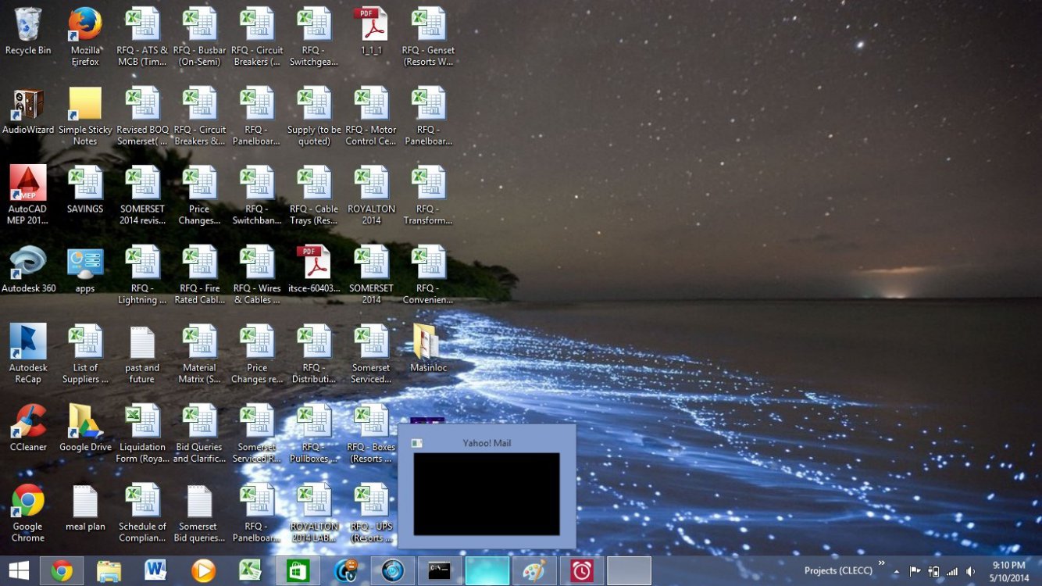
Task: Select Bid Queries and Clarifications file
Action: (x=199, y=433)
